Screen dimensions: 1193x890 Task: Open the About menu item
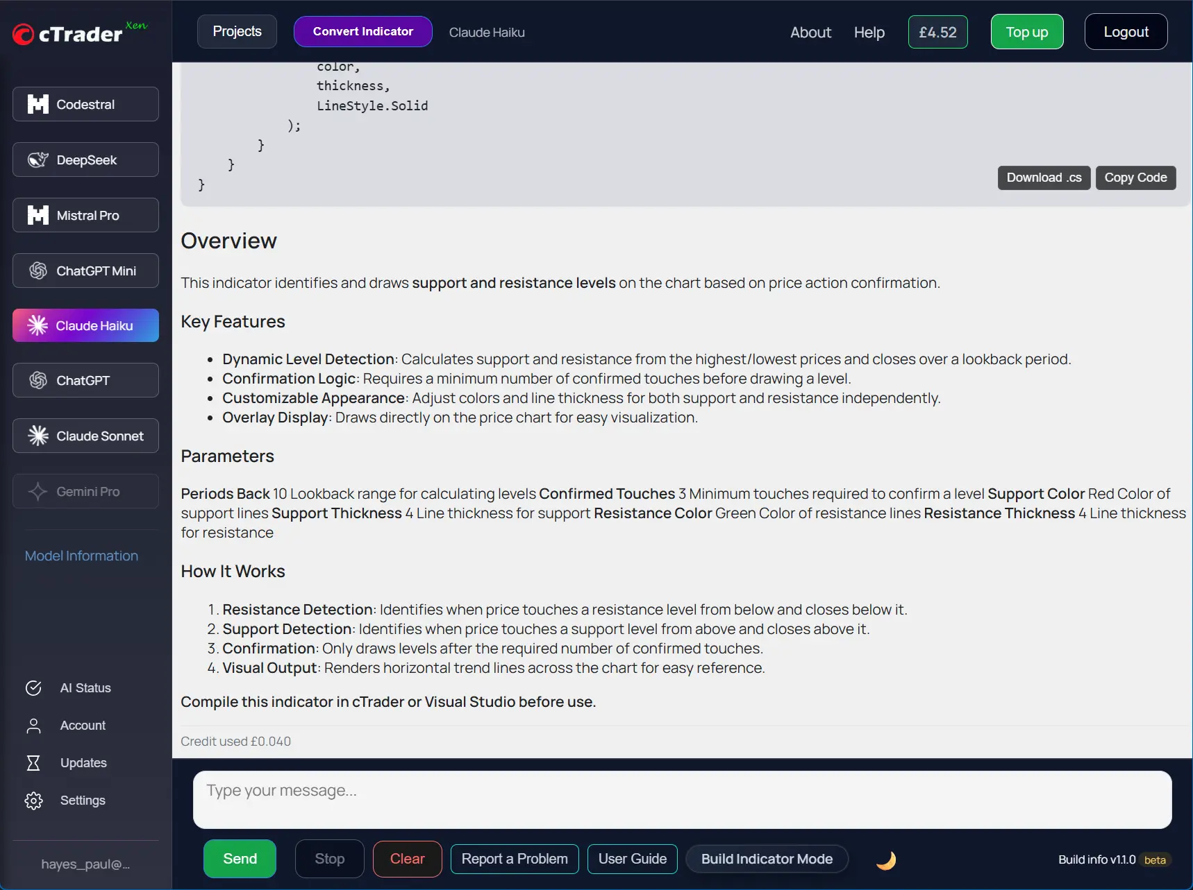(810, 33)
